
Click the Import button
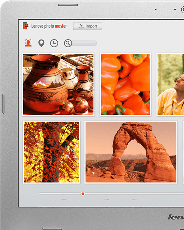88,26
